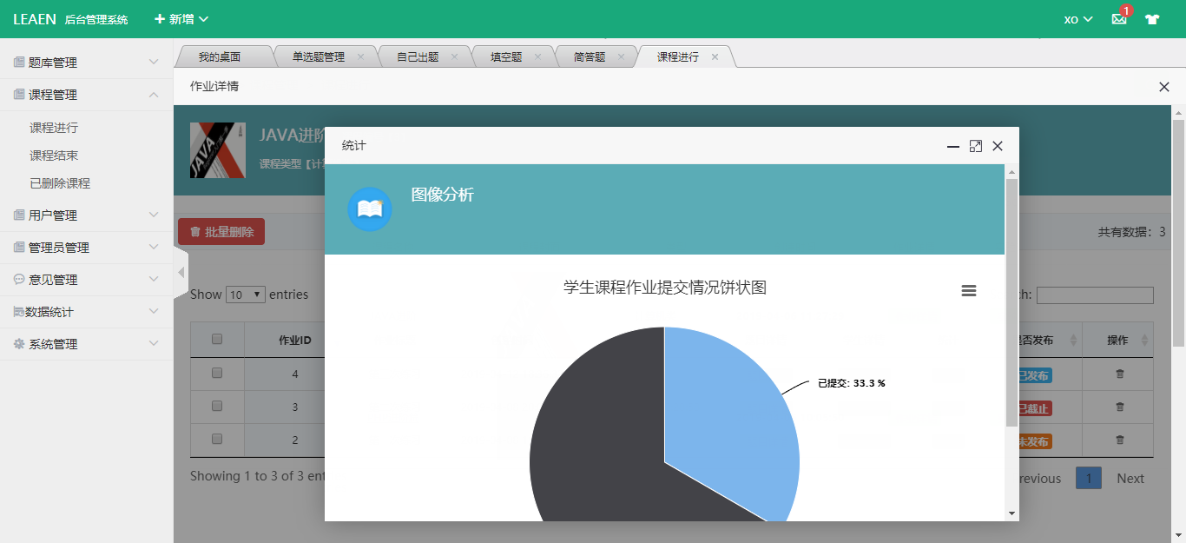Switch to the 课程进行 tab

[x=678, y=56]
